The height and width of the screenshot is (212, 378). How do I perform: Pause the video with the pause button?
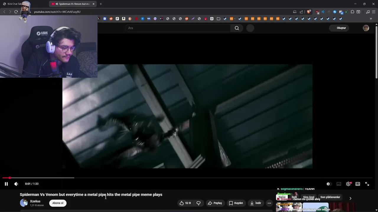[6, 184]
